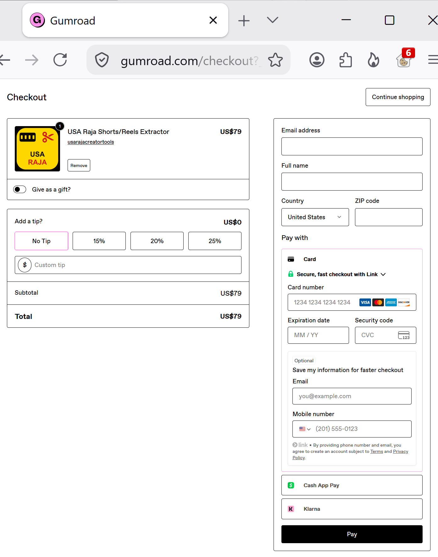This screenshot has height=557, width=438.
Task: Click the link logo icon
Action: click(300, 445)
